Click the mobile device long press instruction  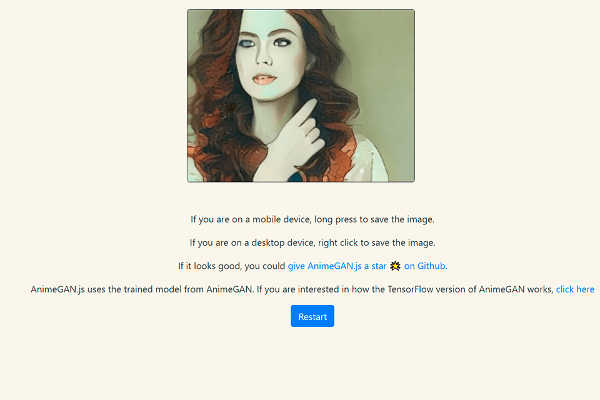(x=312, y=219)
